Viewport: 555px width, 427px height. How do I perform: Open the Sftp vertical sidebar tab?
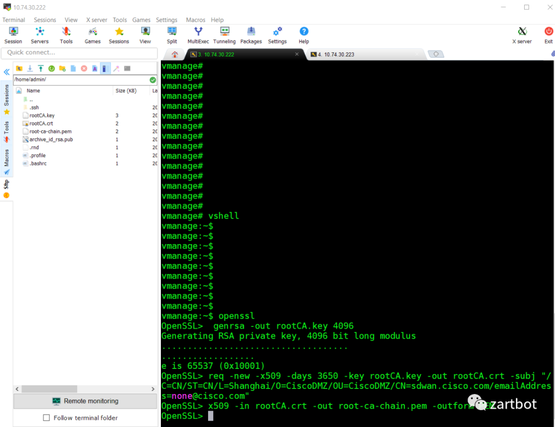point(6,189)
